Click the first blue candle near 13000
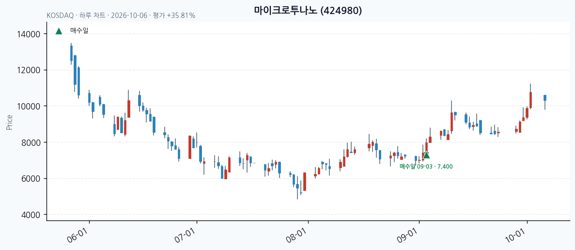The width and height of the screenshot is (575, 250). (x=72, y=53)
